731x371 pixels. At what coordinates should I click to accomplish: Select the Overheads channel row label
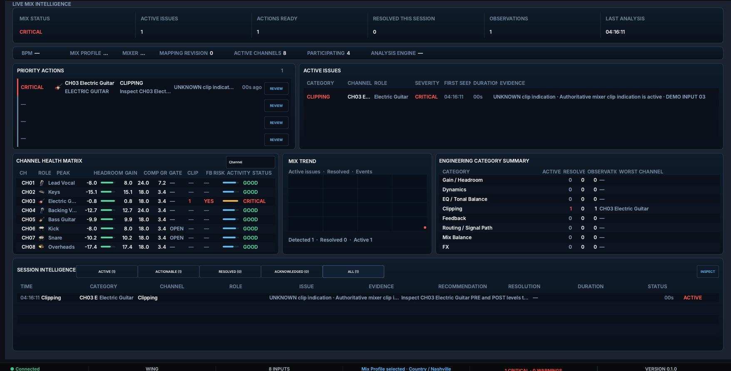[62, 247]
